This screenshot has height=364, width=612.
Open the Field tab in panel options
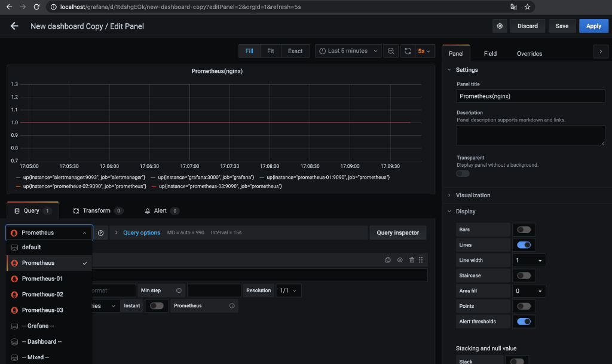click(x=490, y=53)
